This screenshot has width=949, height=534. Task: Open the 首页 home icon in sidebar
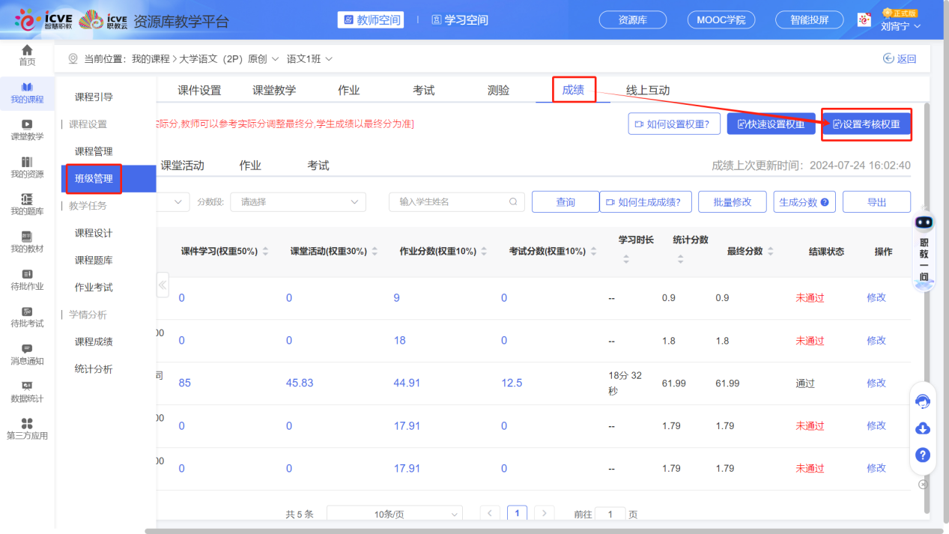[x=27, y=55]
